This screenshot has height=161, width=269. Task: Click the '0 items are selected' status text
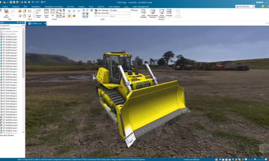pyautogui.click(x=191, y=159)
